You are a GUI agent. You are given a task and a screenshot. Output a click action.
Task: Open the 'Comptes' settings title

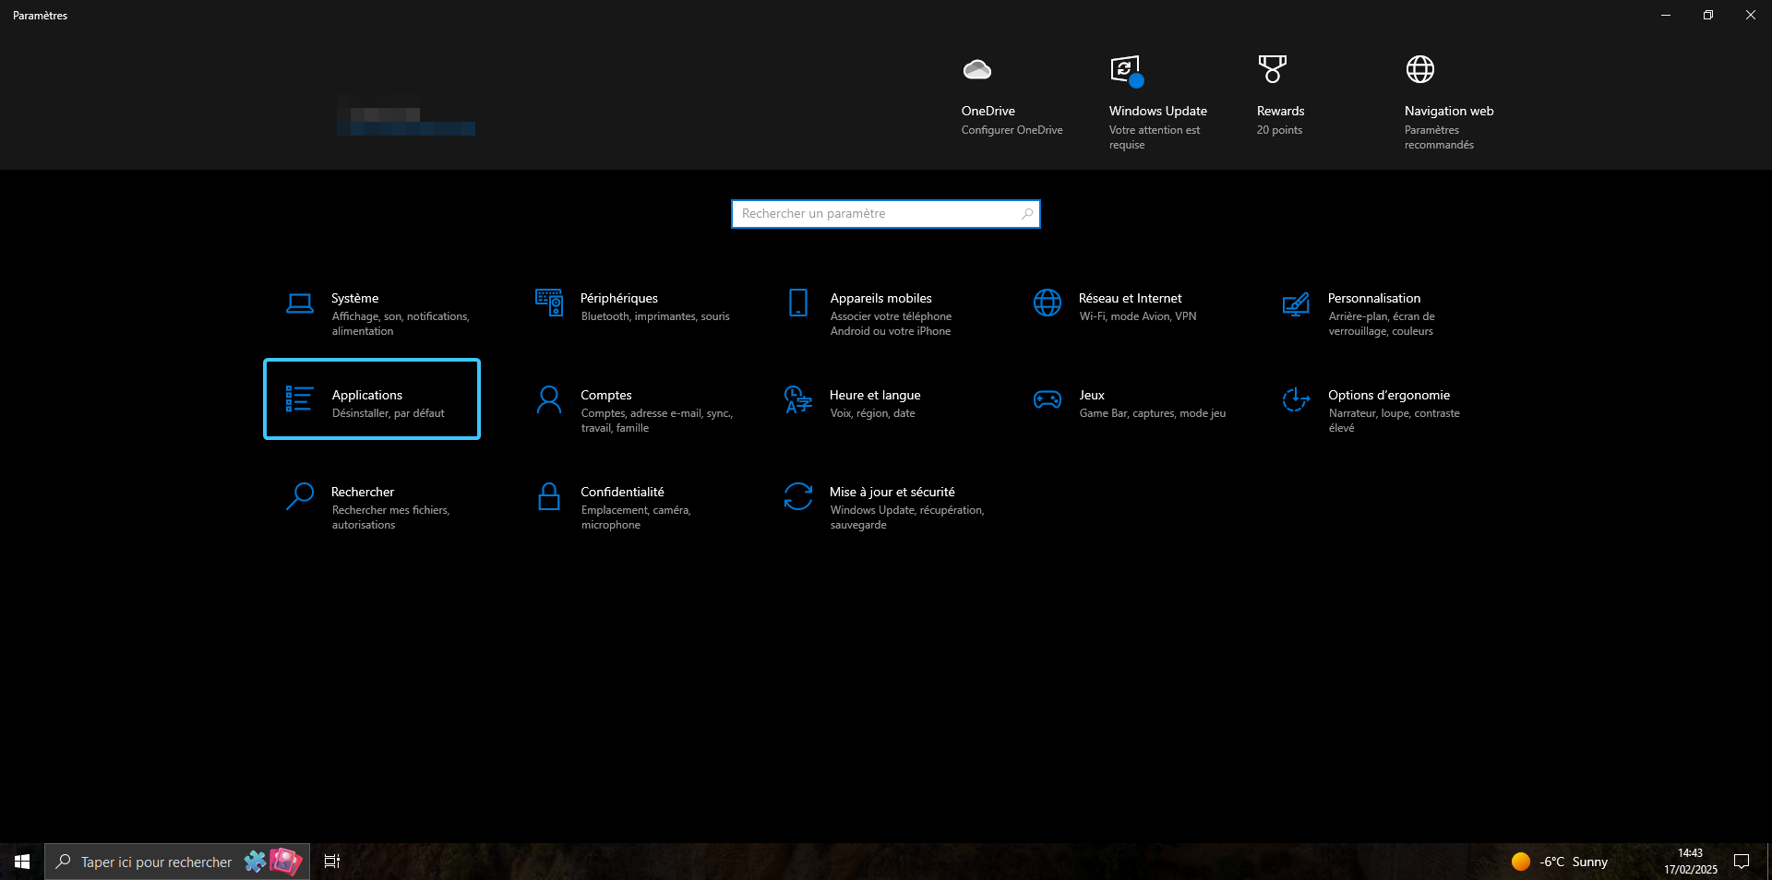[x=605, y=396]
